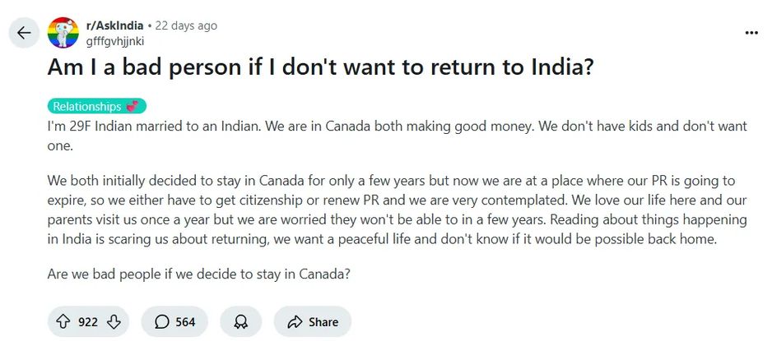772x341 pixels.
Task: Click the paragraph starting "We both initially decided"
Action: [x=397, y=211]
